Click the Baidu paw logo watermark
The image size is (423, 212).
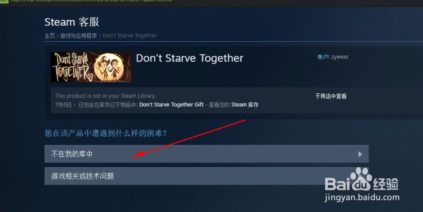pyautogui.click(x=362, y=179)
